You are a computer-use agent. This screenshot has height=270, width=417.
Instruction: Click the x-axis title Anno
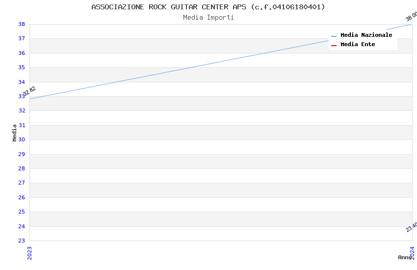(x=405, y=257)
